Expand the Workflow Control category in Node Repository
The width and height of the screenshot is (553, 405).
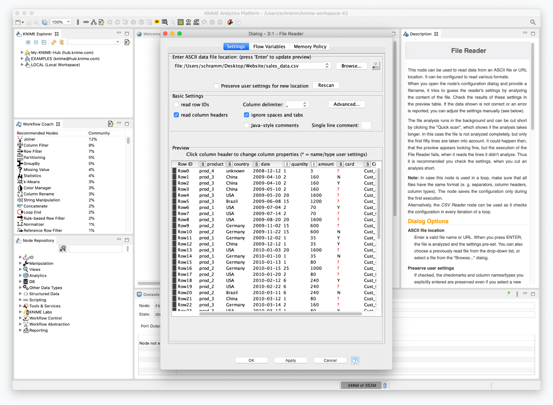pyautogui.click(x=20, y=318)
